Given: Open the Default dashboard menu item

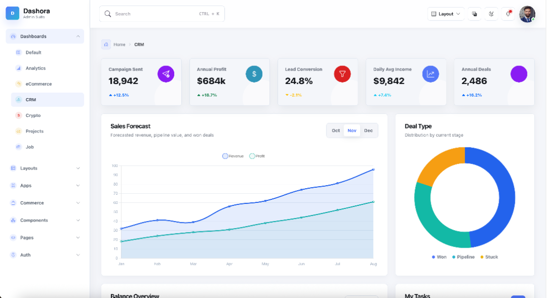Looking at the screenshot, I should (47, 52).
